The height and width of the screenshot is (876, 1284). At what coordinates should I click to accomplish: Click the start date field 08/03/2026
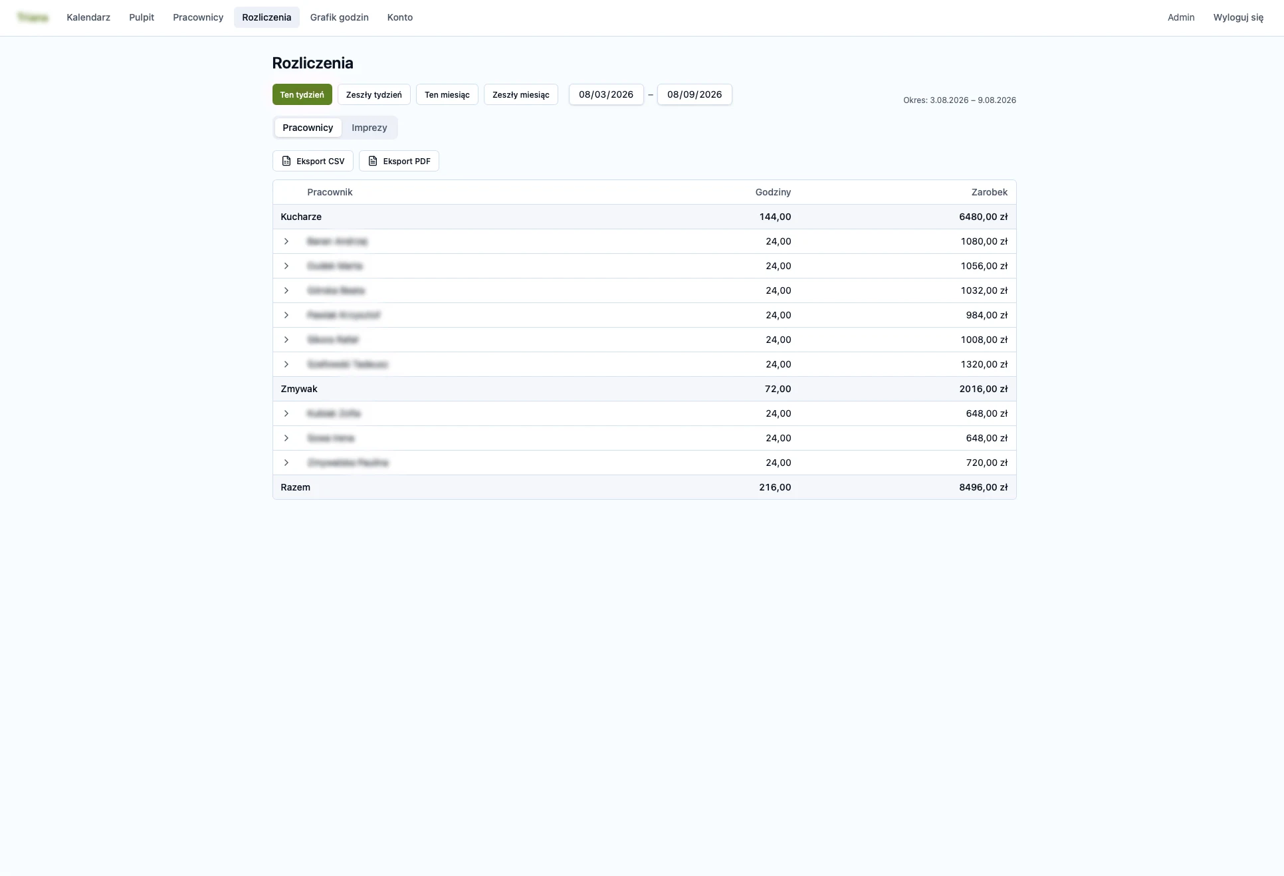[606, 94]
